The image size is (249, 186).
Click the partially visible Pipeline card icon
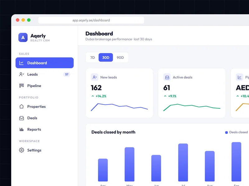click(239, 77)
